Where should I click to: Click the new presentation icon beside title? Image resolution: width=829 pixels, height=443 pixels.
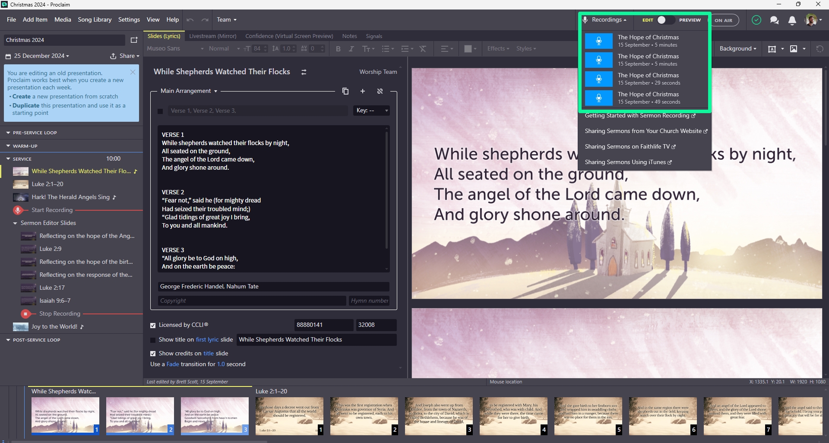pos(134,40)
